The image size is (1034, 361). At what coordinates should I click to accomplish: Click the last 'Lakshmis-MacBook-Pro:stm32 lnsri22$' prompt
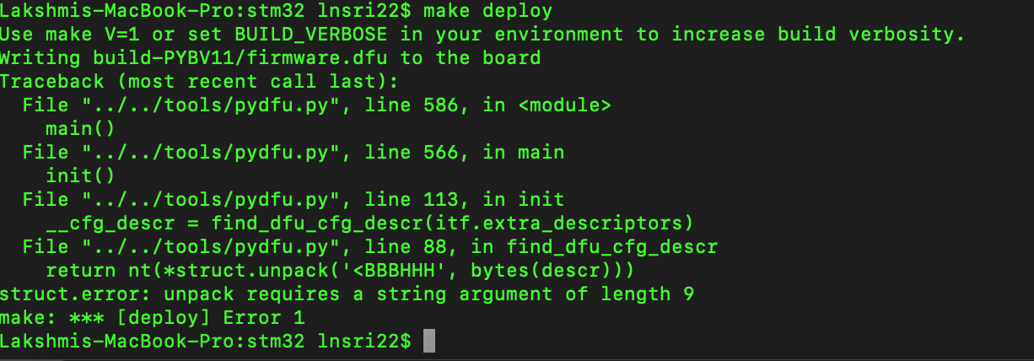point(205,342)
